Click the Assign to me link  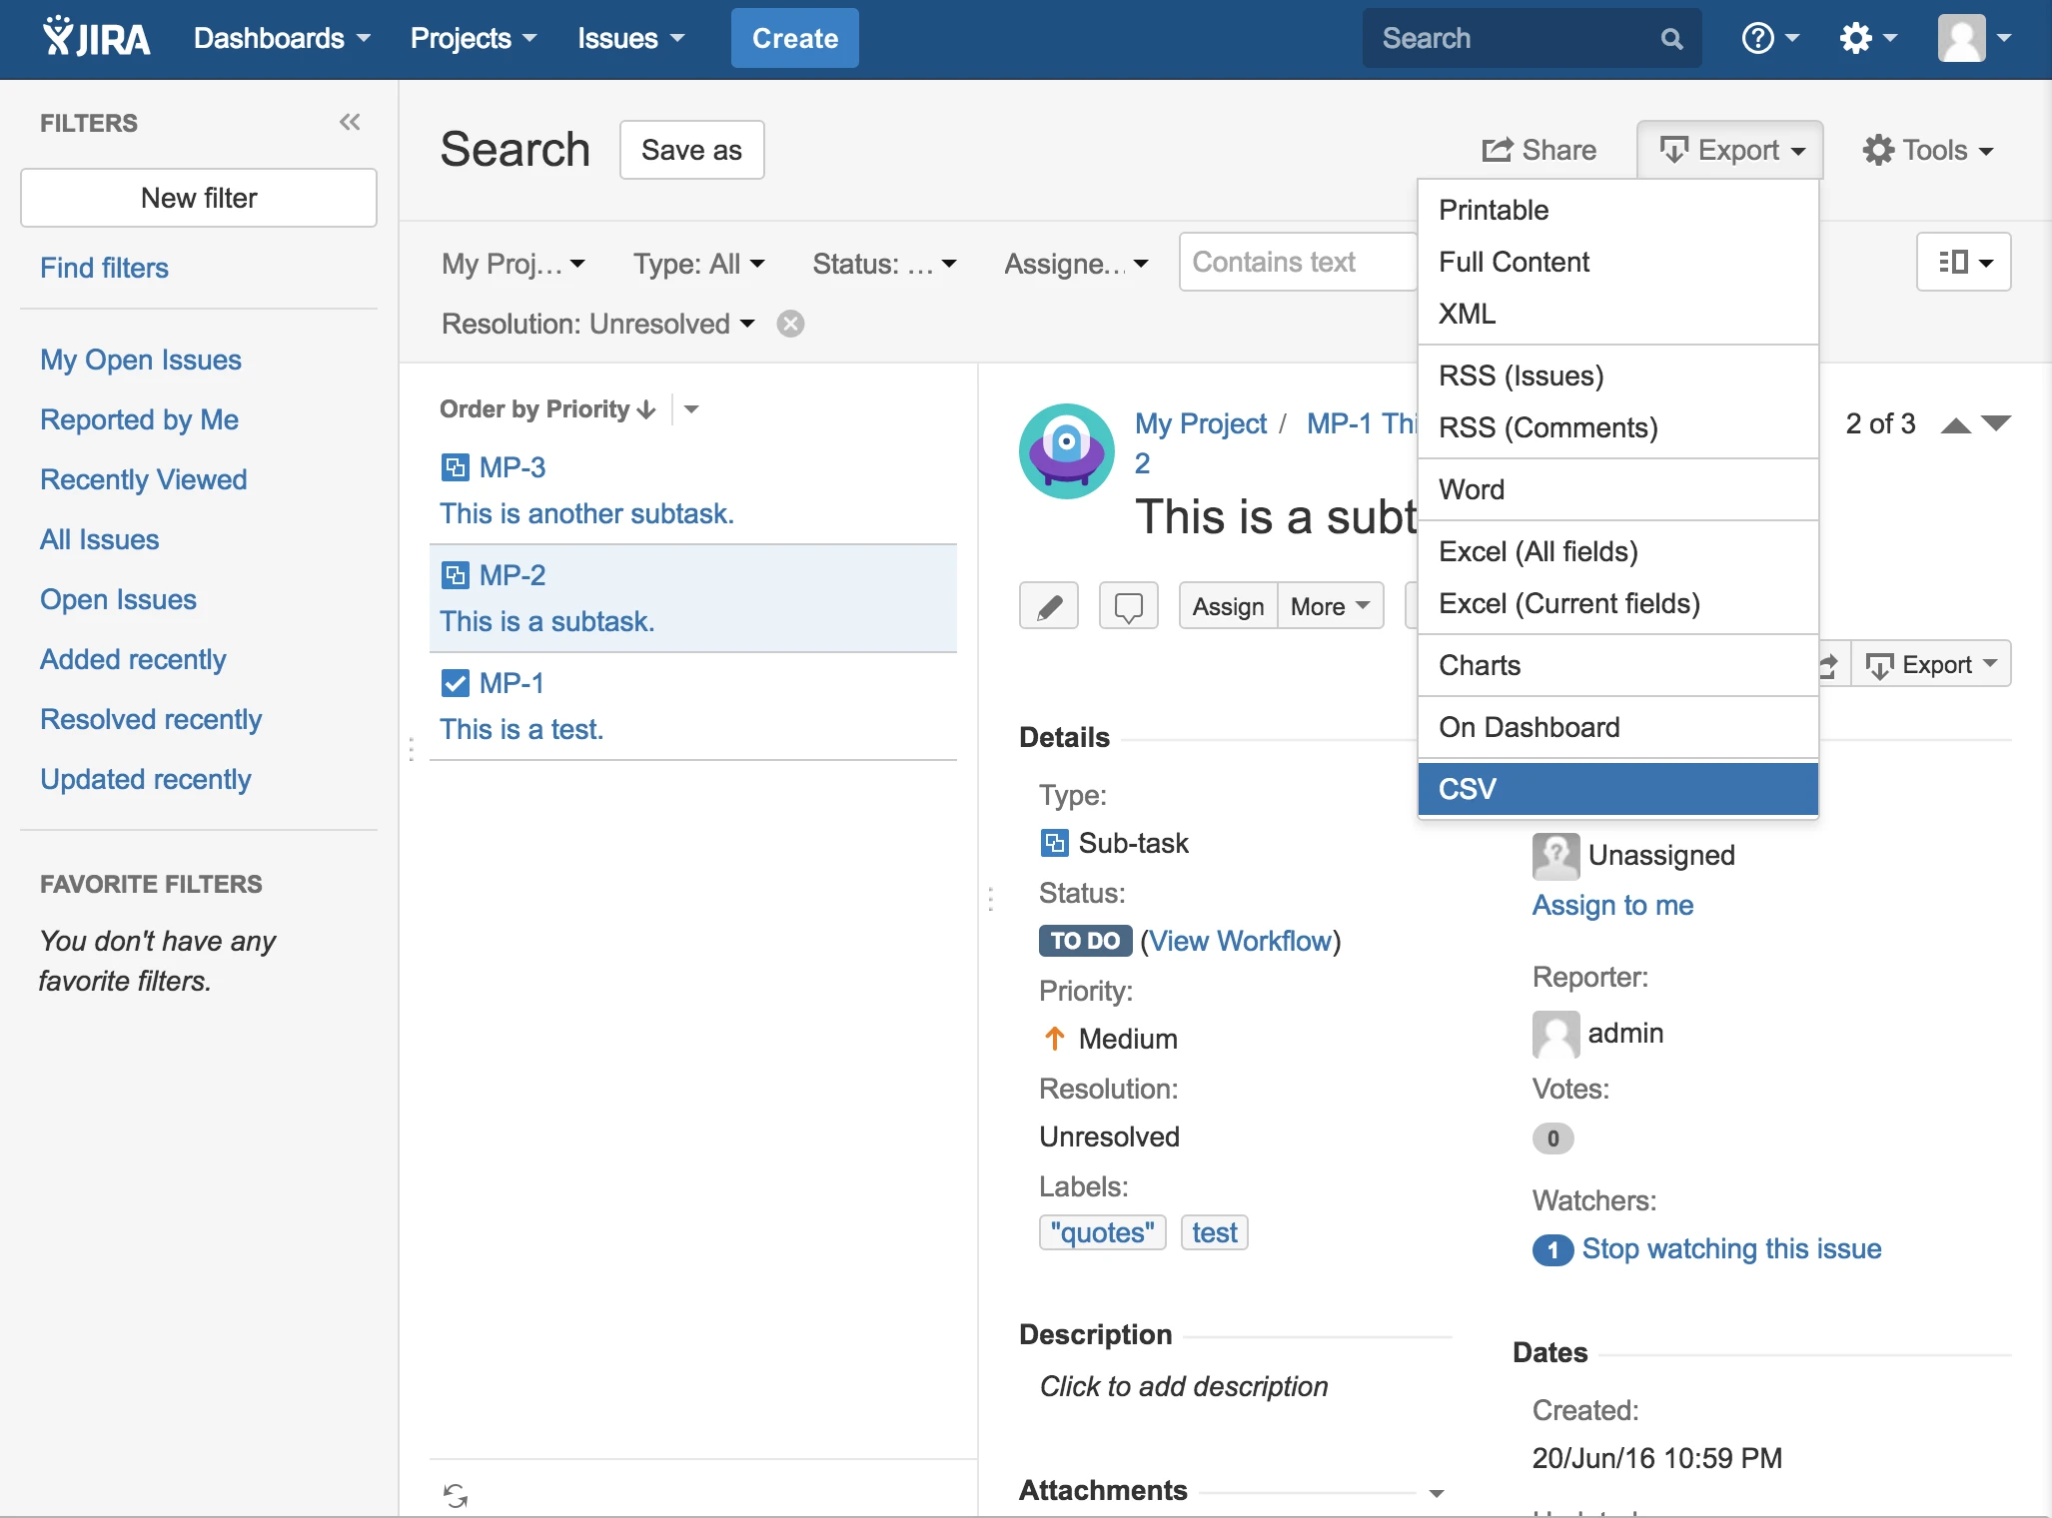click(x=1611, y=905)
